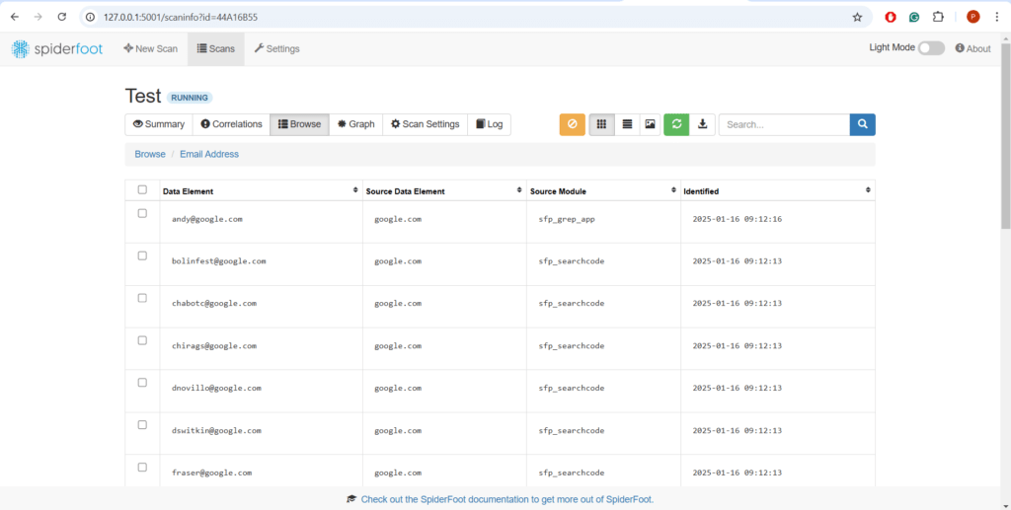
Task: Click the blue search magnifier button
Action: (x=863, y=124)
